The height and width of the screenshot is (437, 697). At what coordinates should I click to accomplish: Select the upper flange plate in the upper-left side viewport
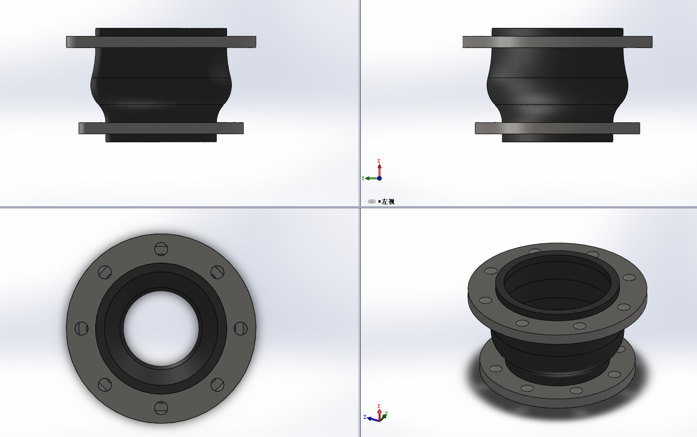tap(161, 42)
